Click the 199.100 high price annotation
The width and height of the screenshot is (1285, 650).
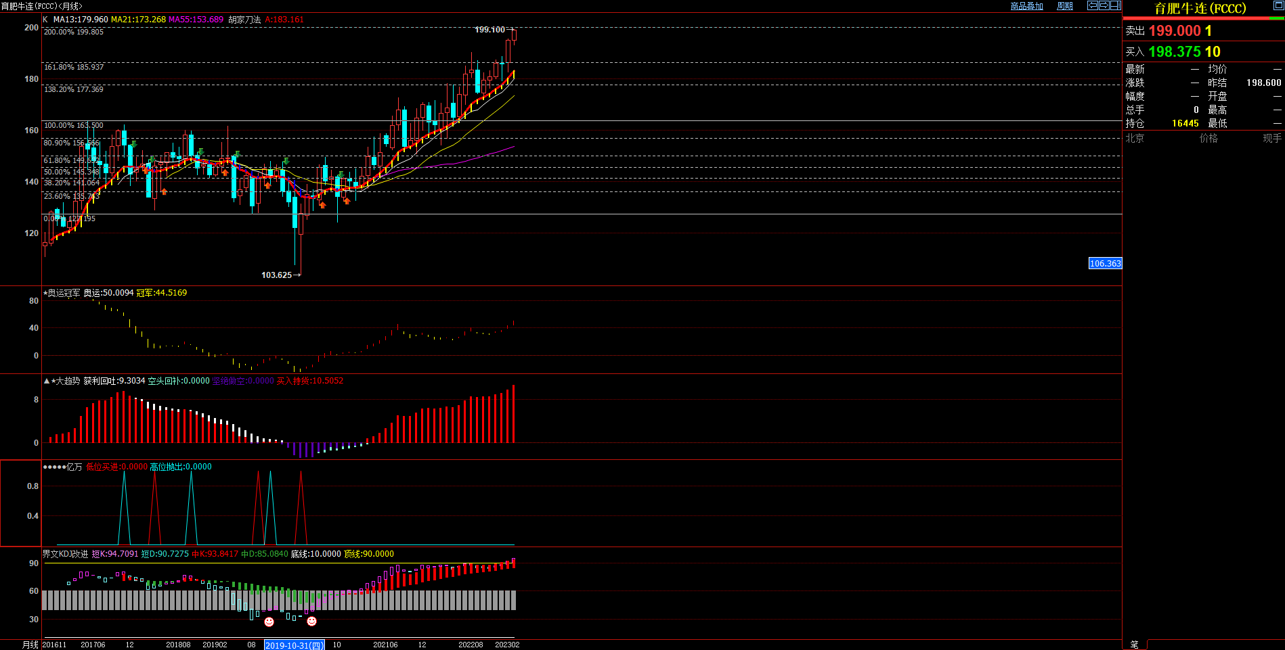pyautogui.click(x=489, y=30)
